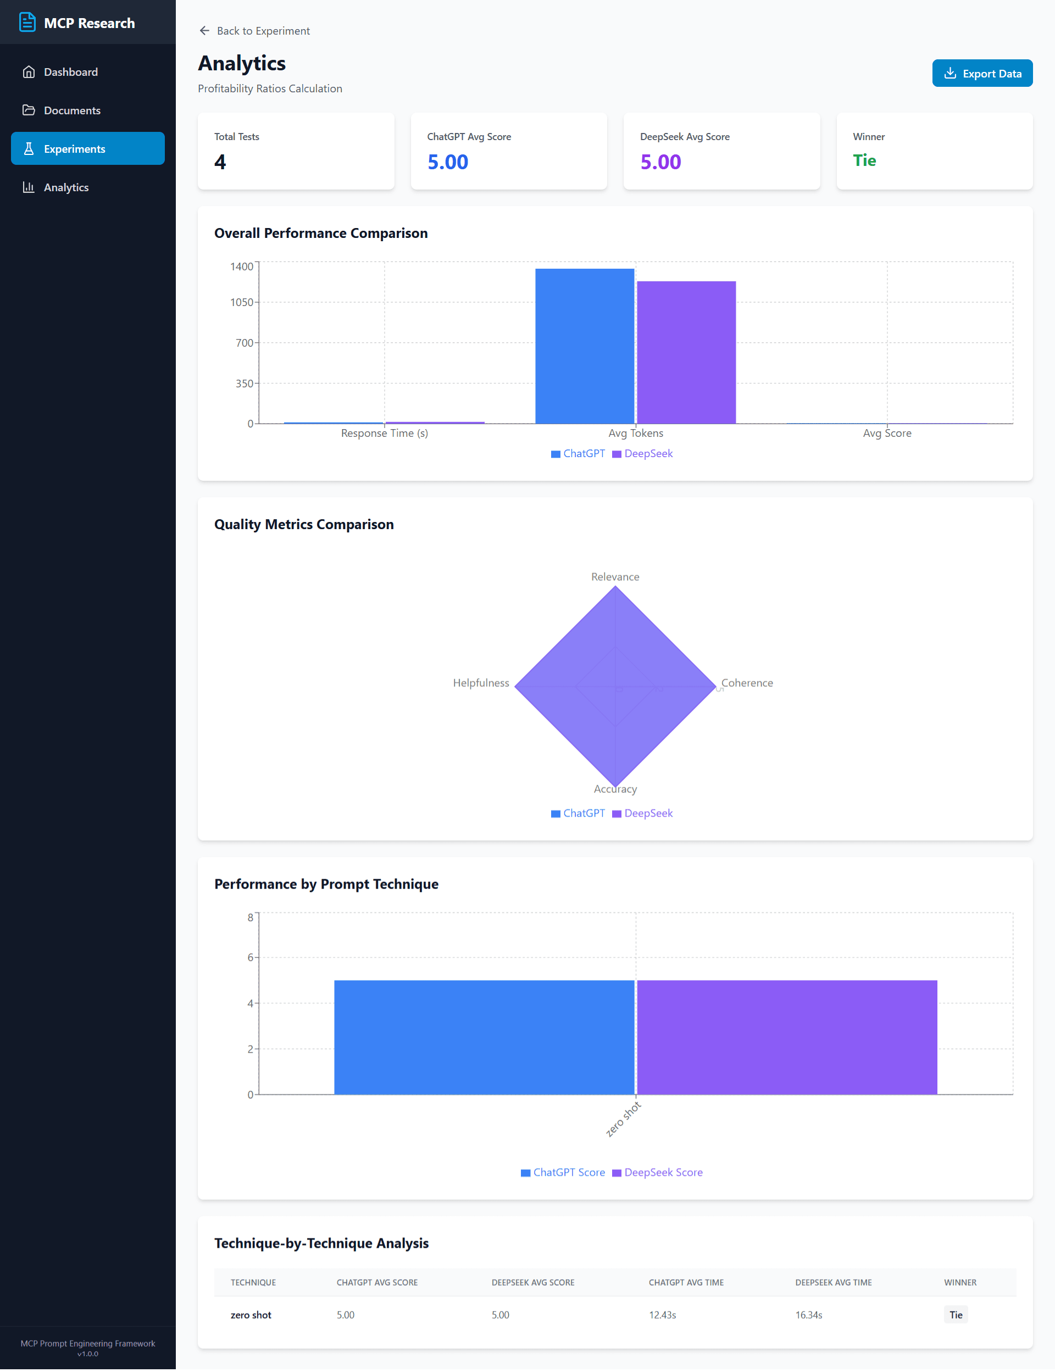Click the MCP Research document logo icon
This screenshot has height=1372, width=1055.
(27, 23)
